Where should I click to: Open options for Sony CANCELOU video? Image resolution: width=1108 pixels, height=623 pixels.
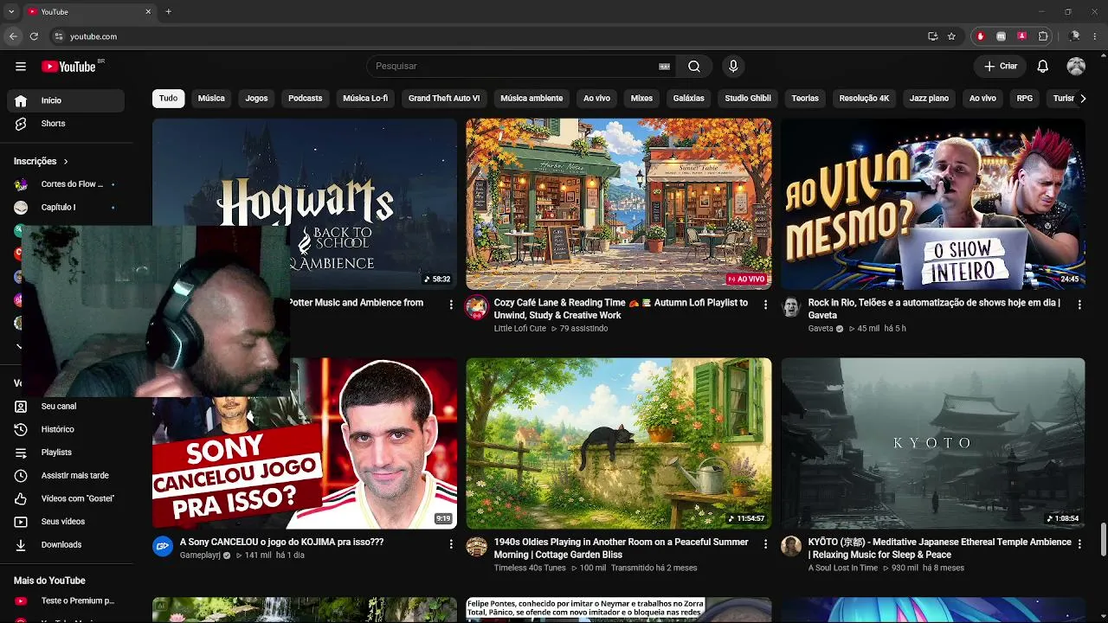451,544
